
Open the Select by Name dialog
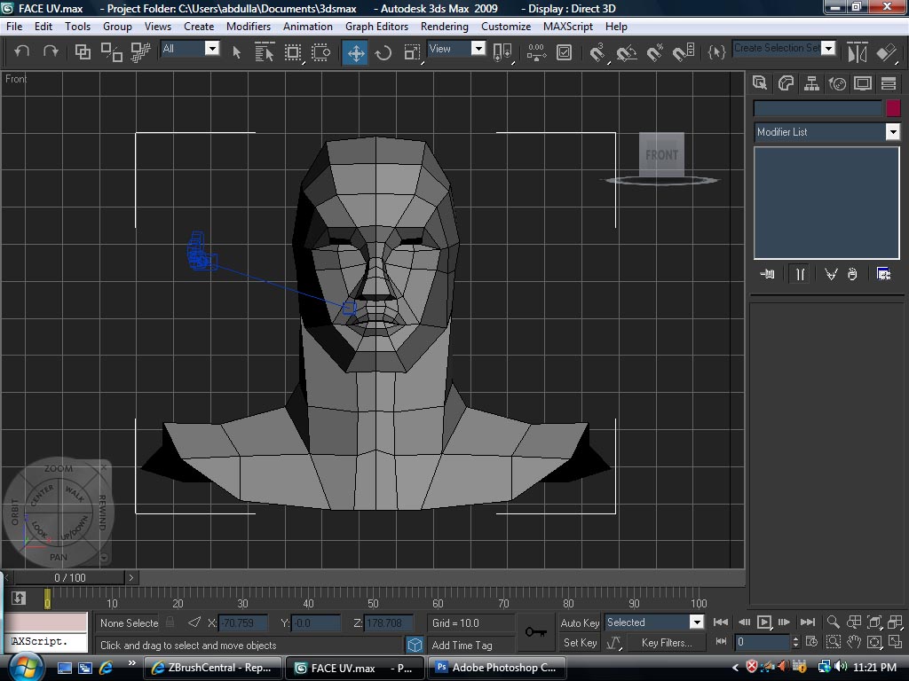click(x=265, y=52)
